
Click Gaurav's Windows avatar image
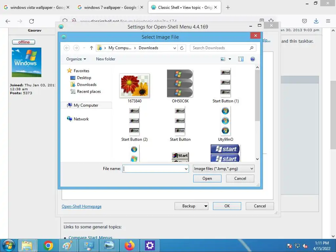pyautogui.click(x=27, y=62)
